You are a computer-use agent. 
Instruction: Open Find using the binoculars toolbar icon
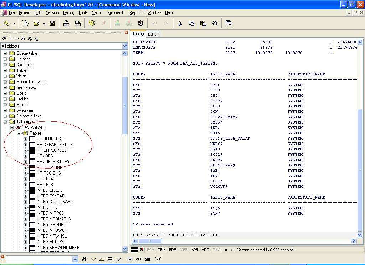[x=215, y=24]
